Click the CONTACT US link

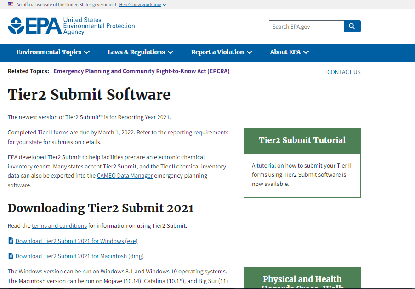(344, 72)
